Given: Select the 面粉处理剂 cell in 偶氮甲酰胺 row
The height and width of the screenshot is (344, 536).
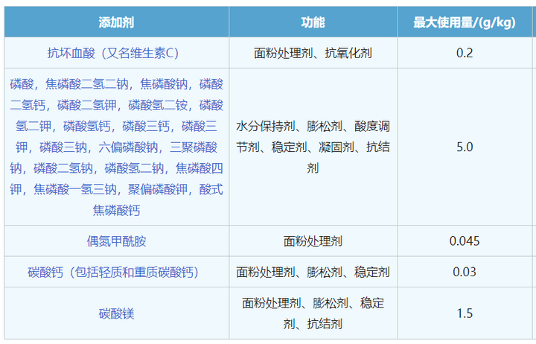Looking at the screenshot, I should click(313, 241).
